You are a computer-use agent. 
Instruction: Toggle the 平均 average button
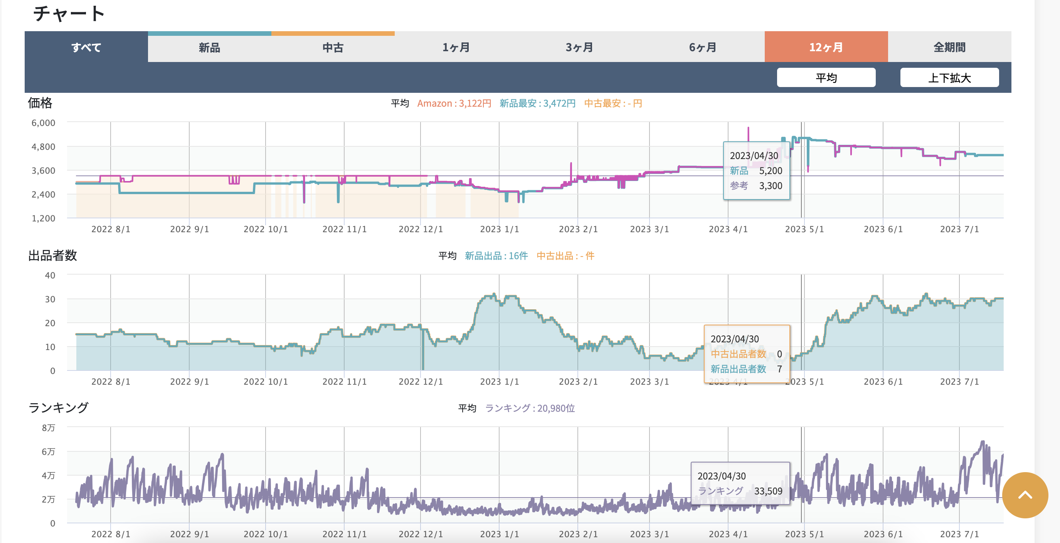click(x=826, y=78)
